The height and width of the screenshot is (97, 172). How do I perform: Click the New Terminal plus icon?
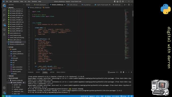coord(117,72)
